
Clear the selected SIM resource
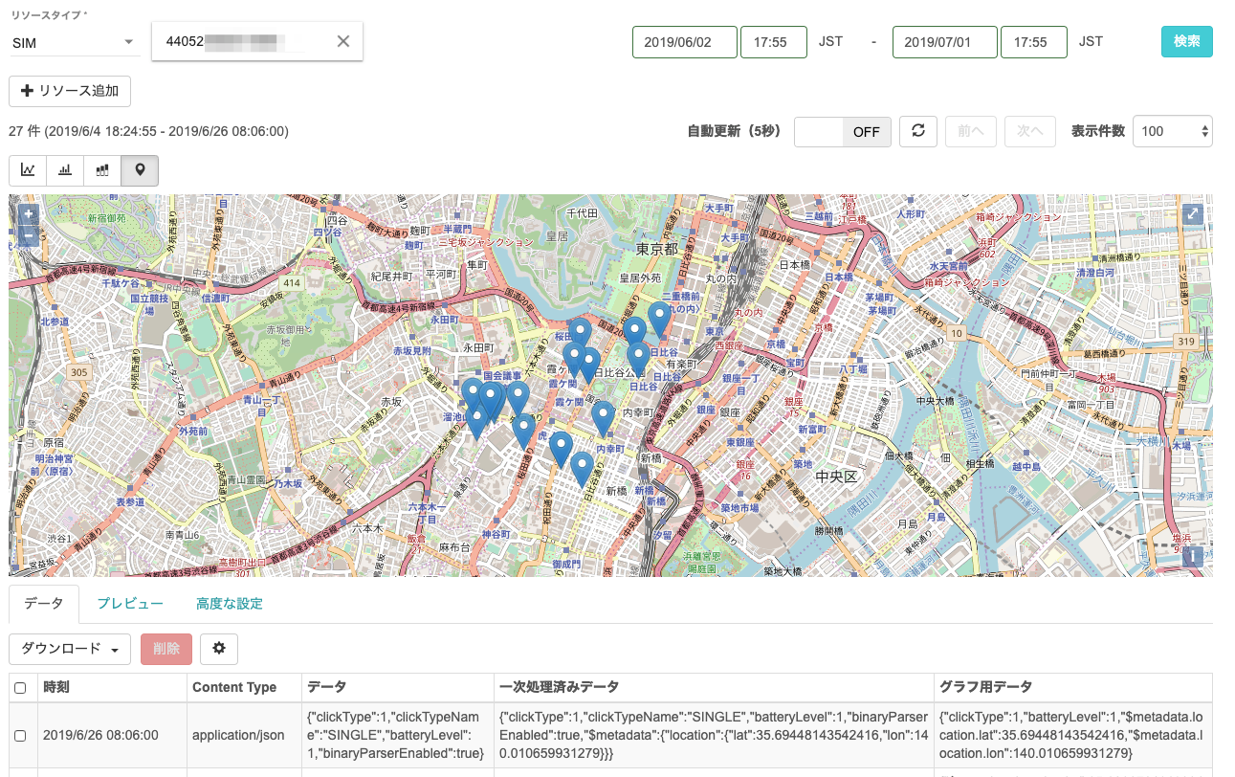[343, 41]
